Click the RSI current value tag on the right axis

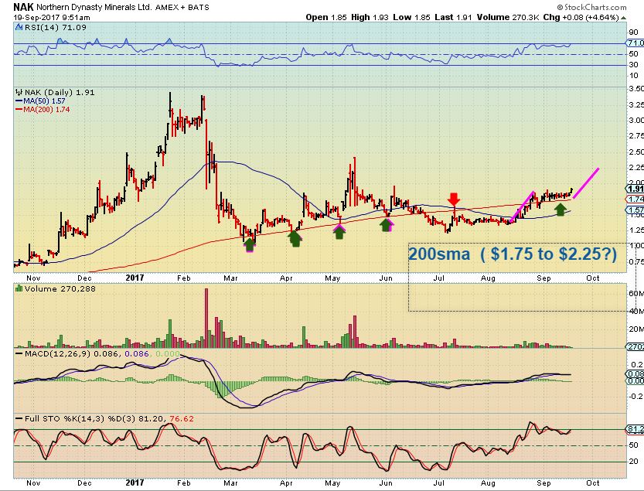click(x=635, y=43)
